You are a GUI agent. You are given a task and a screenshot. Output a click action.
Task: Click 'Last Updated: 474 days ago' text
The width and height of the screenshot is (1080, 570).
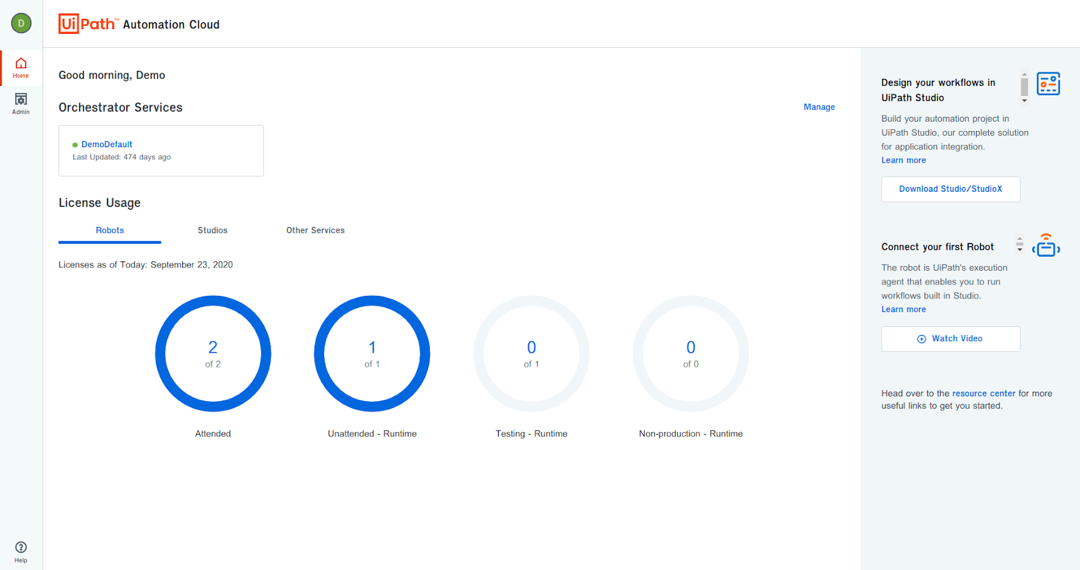point(122,157)
